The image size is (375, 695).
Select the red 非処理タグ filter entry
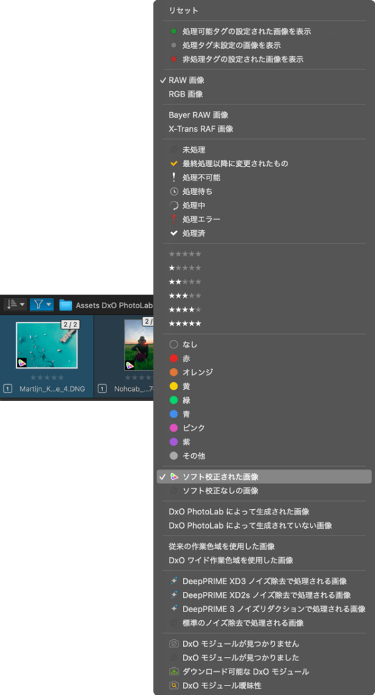(264, 59)
